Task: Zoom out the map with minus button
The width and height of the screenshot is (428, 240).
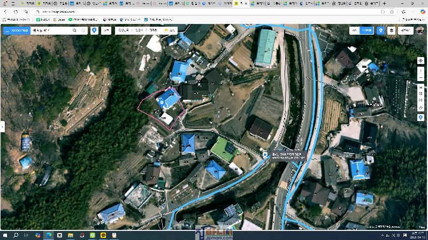Action: pos(421,77)
